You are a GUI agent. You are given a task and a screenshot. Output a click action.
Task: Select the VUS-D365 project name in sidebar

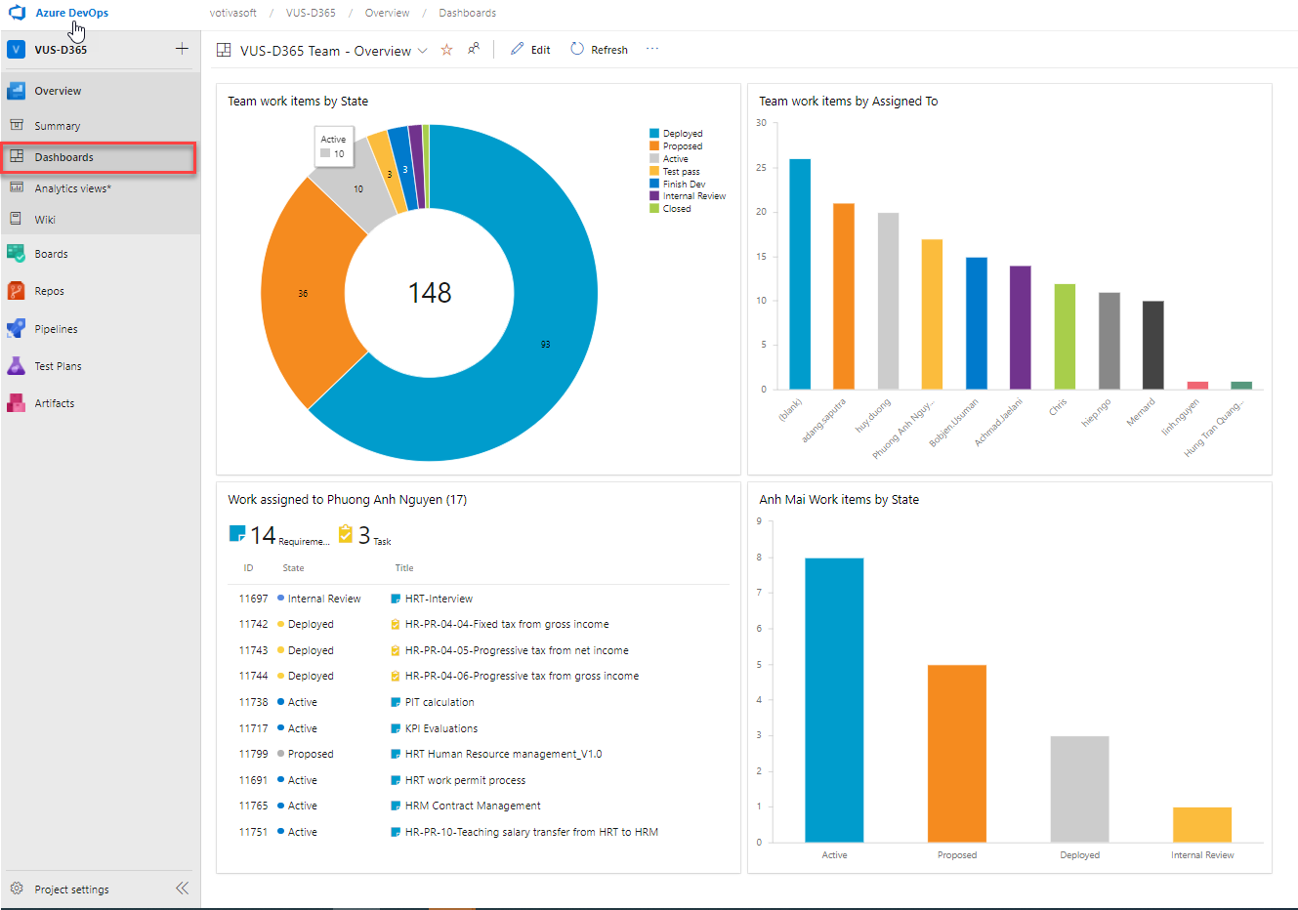[x=61, y=50]
